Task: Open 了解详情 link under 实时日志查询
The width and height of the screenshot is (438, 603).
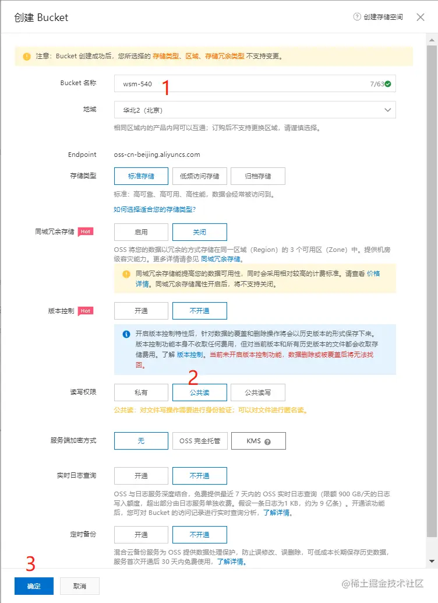Action: [x=276, y=513]
